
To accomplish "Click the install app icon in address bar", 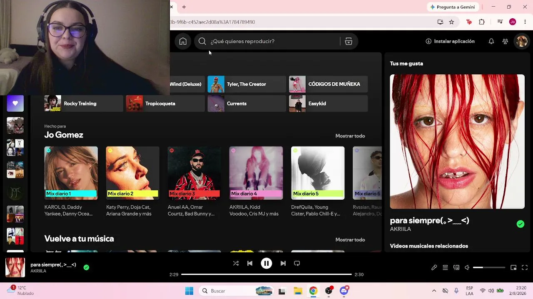I will [x=440, y=22].
